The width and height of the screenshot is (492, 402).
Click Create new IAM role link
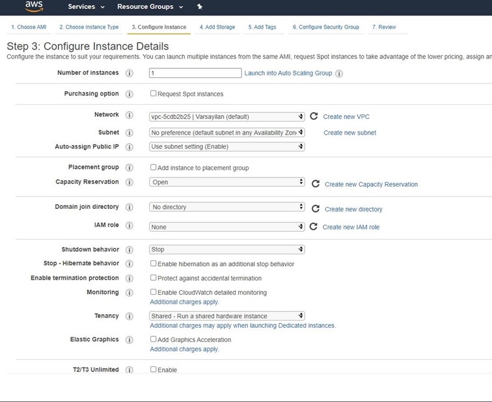coord(351,227)
